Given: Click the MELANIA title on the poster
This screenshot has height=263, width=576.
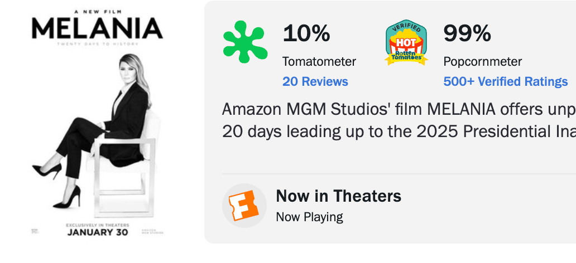Looking at the screenshot, I should (x=97, y=28).
